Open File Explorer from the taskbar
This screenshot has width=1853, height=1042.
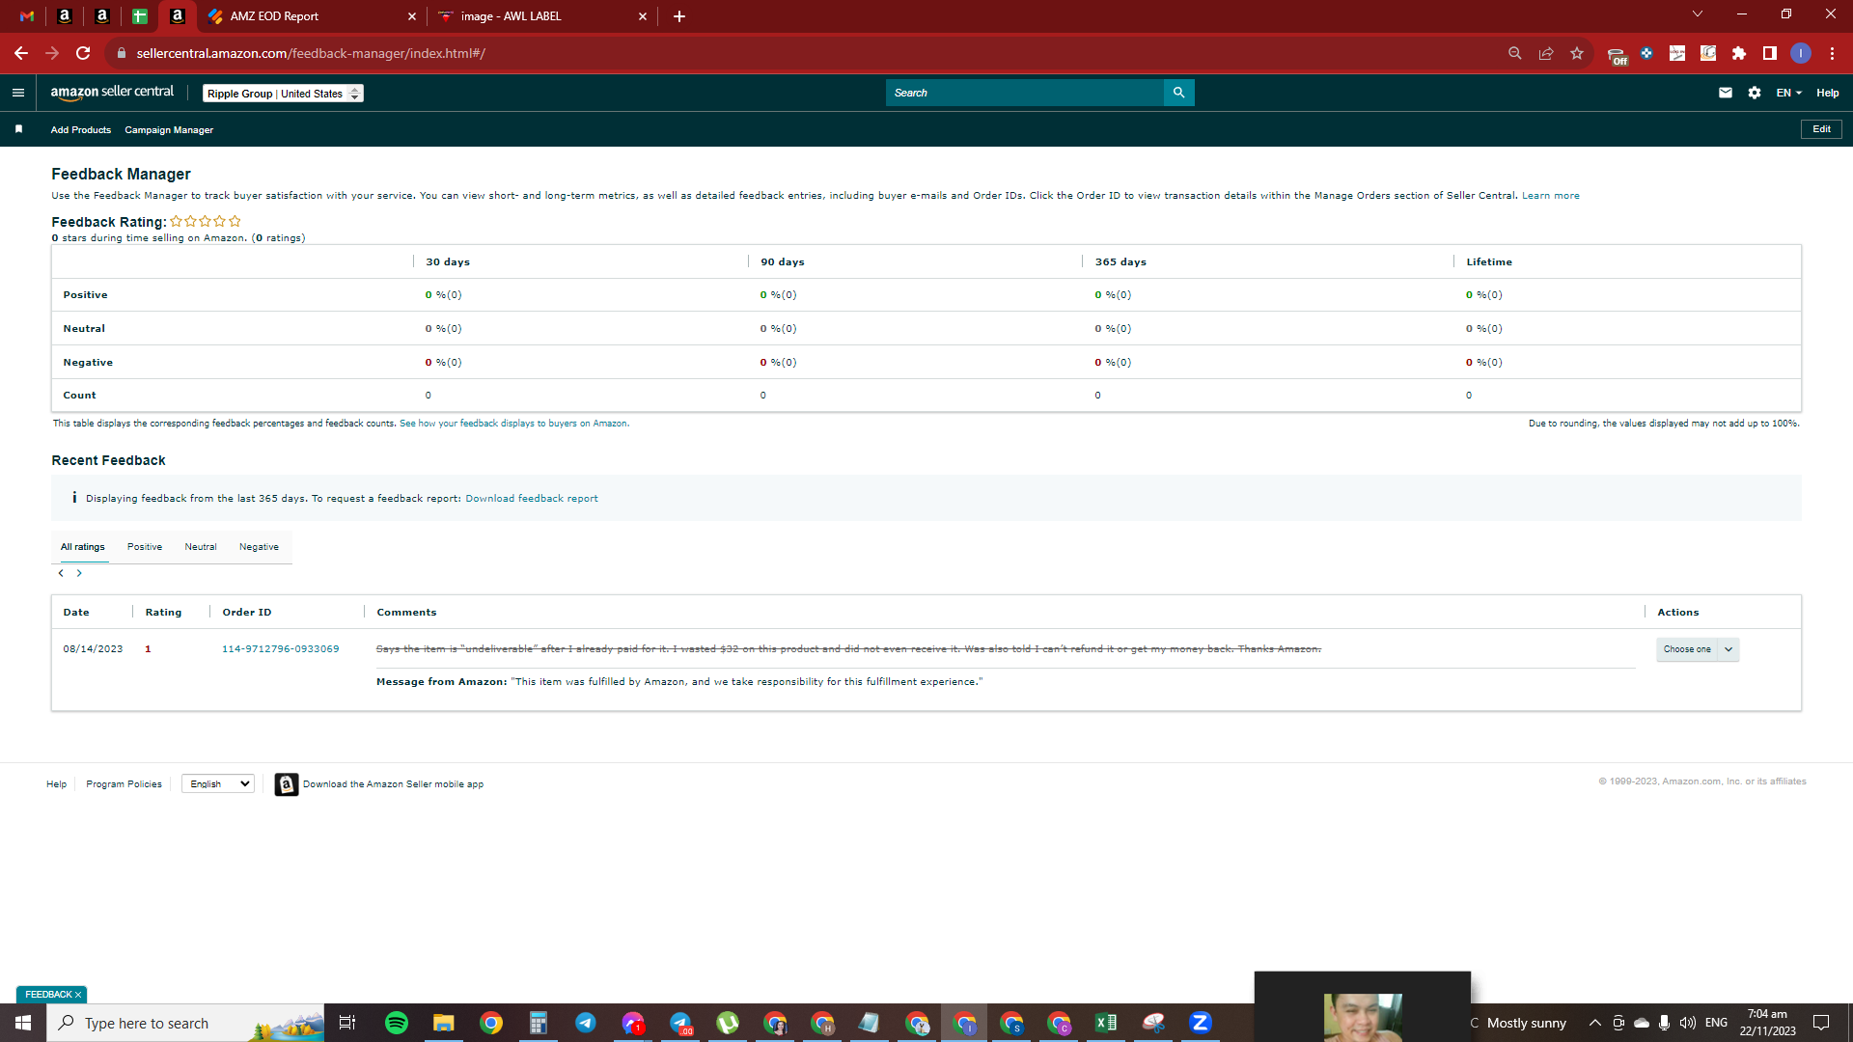point(444,1023)
